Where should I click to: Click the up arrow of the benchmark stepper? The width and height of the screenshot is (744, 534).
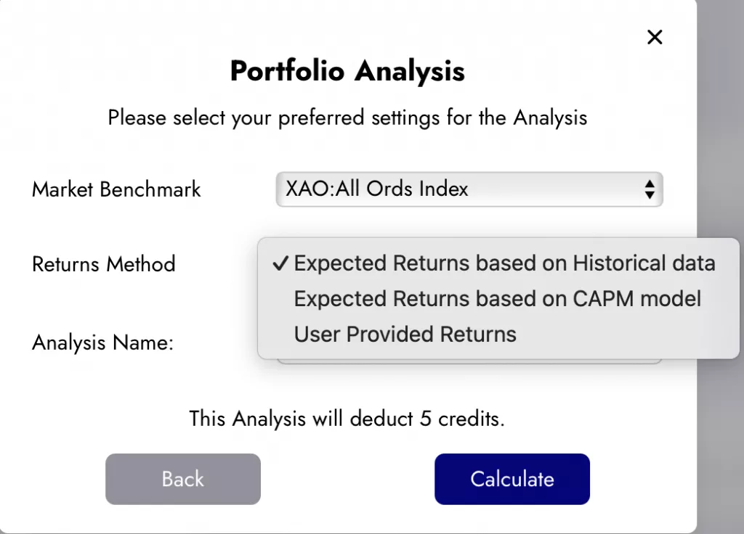(649, 184)
